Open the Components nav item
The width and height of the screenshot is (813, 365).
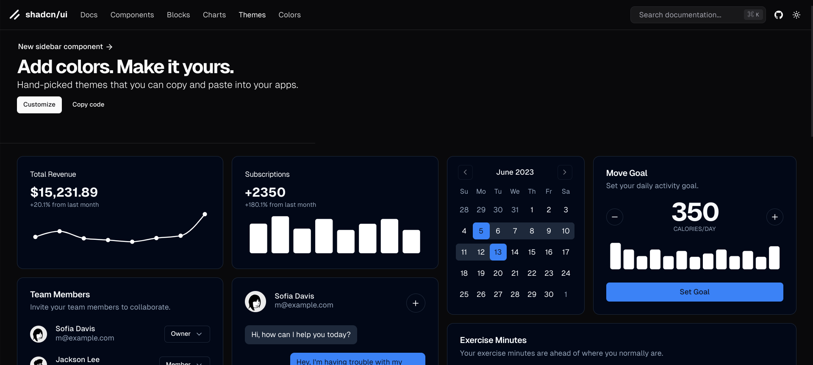tap(132, 15)
